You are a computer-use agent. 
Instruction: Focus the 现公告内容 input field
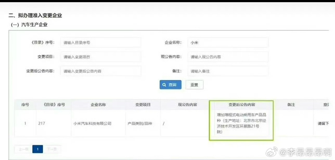tap(228, 57)
